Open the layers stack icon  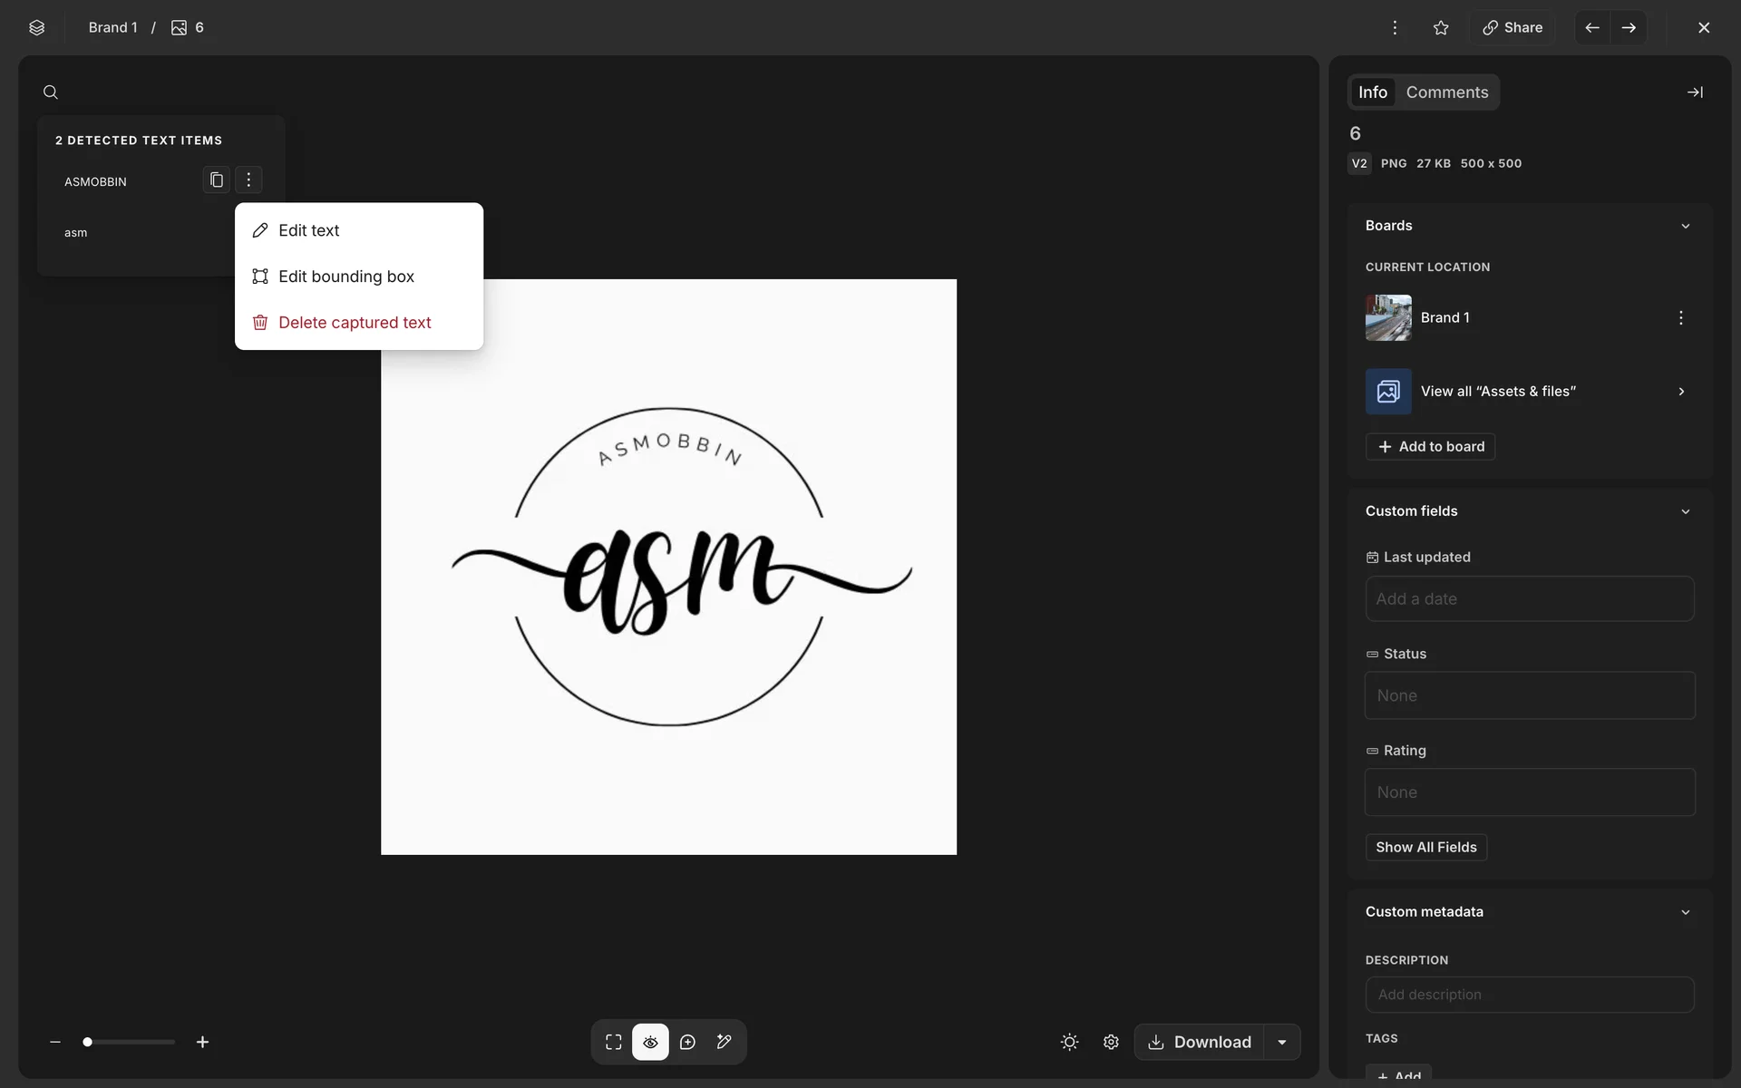[36, 27]
